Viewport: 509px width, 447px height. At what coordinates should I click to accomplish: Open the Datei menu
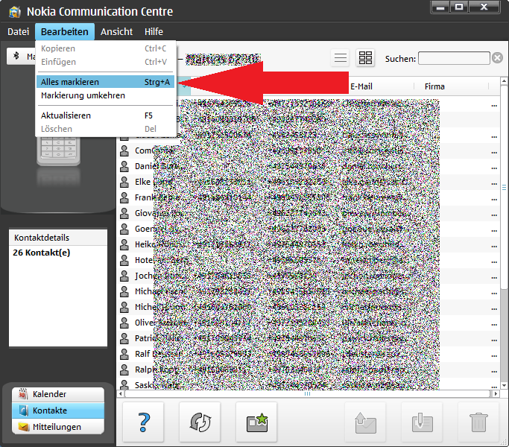18,32
